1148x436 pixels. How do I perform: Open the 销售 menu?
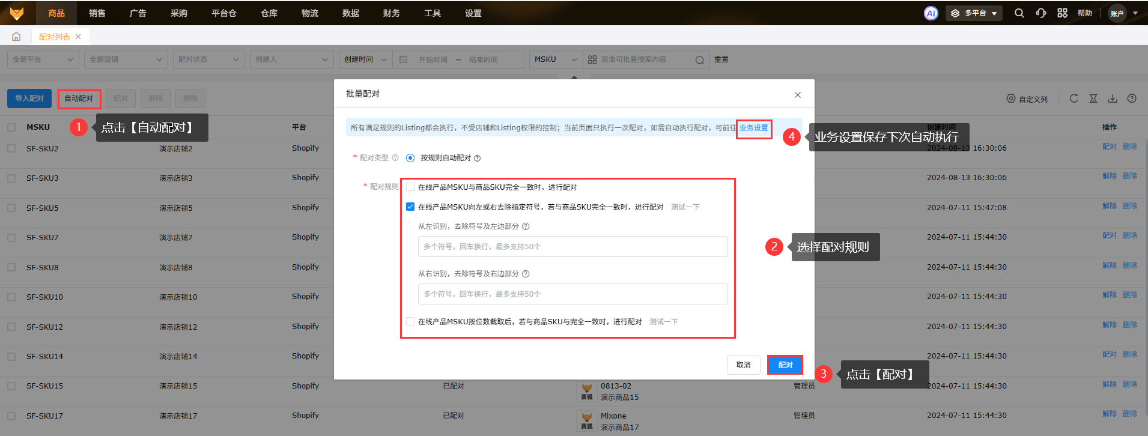[97, 13]
